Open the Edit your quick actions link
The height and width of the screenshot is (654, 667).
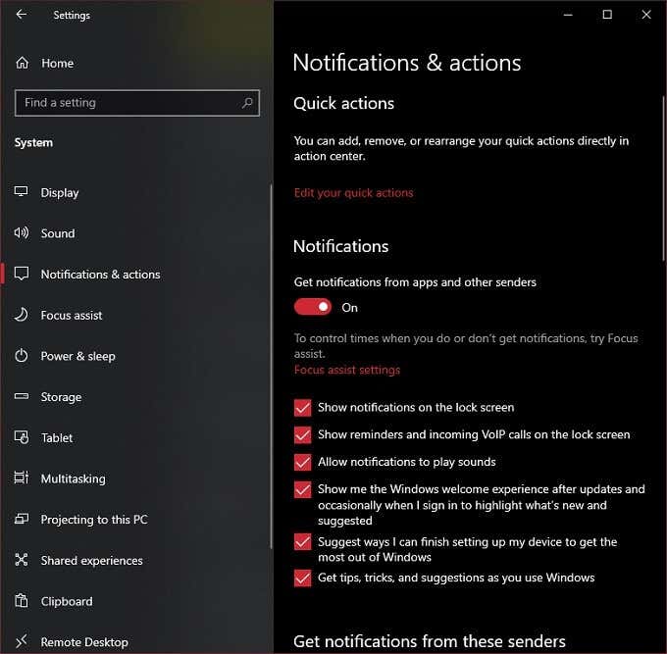coord(353,193)
